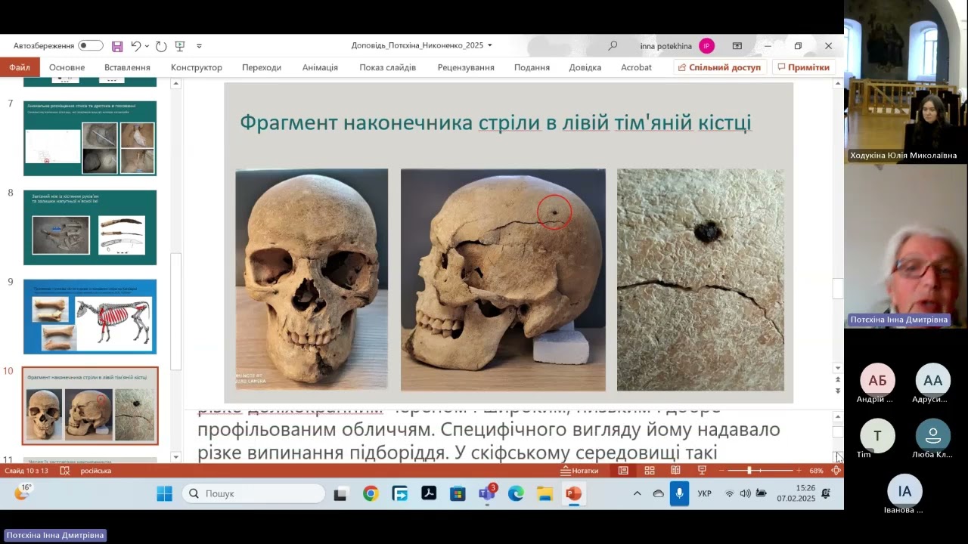
Task: Select the bone close-up photo on slide
Action: coord(700,280)
